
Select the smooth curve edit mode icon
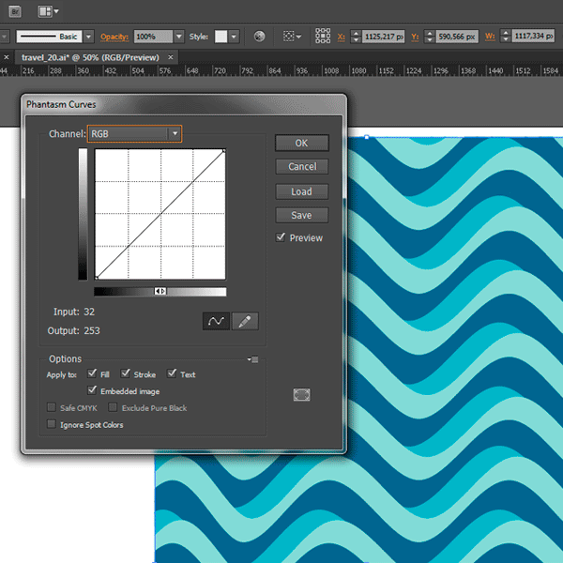216,321
